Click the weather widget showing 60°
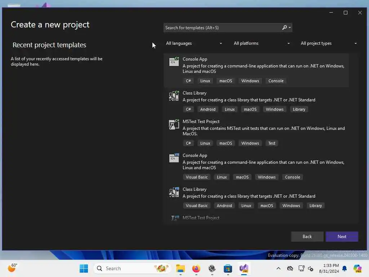 pos(12,268)
